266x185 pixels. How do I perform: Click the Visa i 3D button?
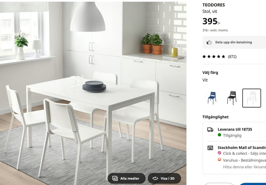click(x=164, y=178)
